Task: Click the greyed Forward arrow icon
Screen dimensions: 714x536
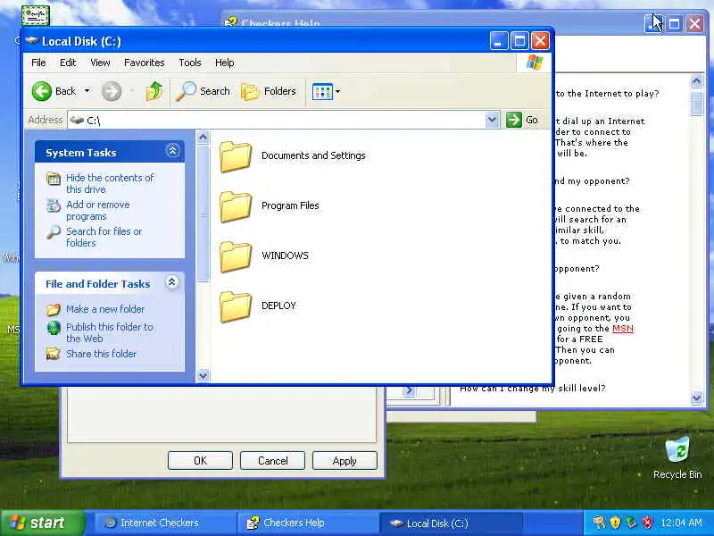Action: (112, 91)
